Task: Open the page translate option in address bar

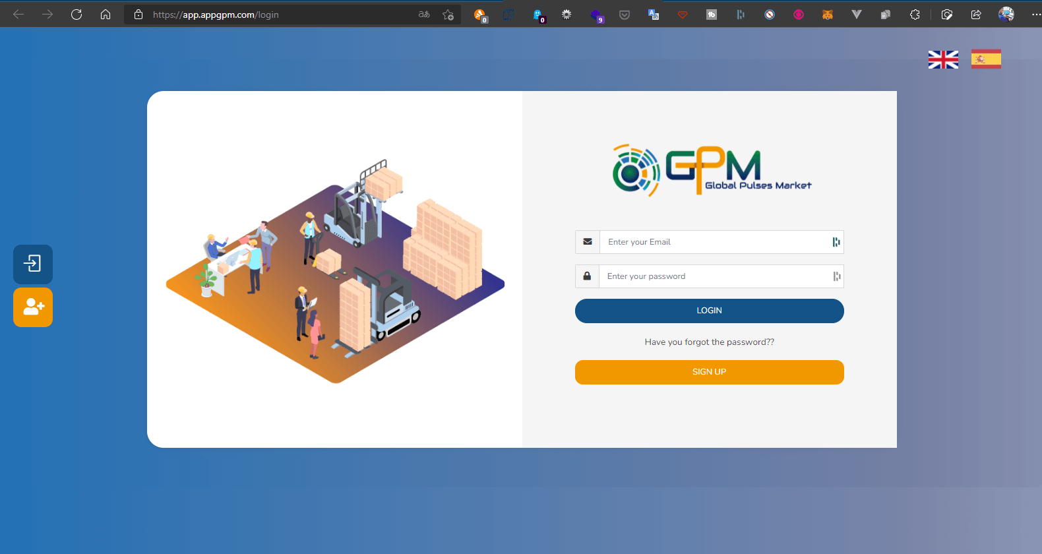Action: pos(424,15)
